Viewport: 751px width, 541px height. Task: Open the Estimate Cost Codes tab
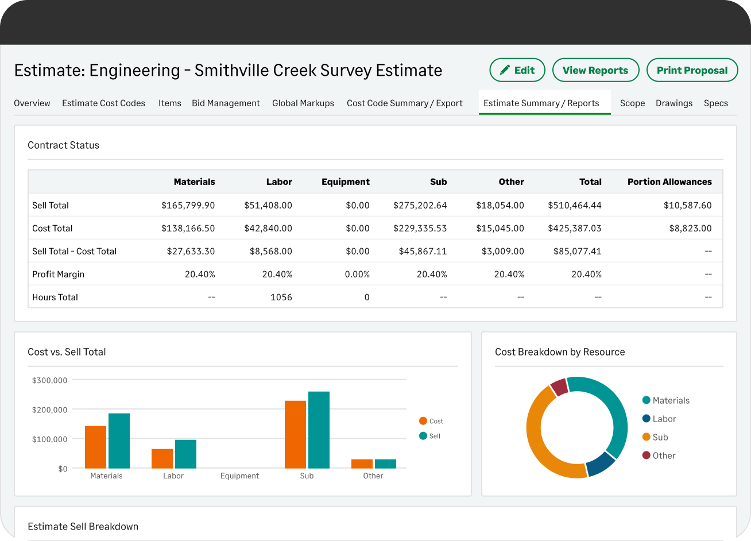click(x=103, y=103)
